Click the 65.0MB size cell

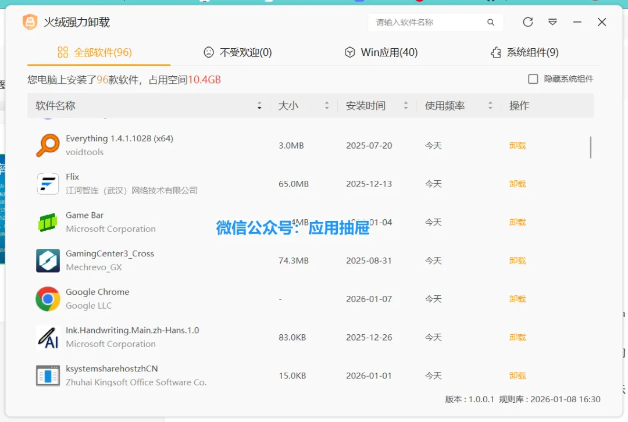(294, 184)
